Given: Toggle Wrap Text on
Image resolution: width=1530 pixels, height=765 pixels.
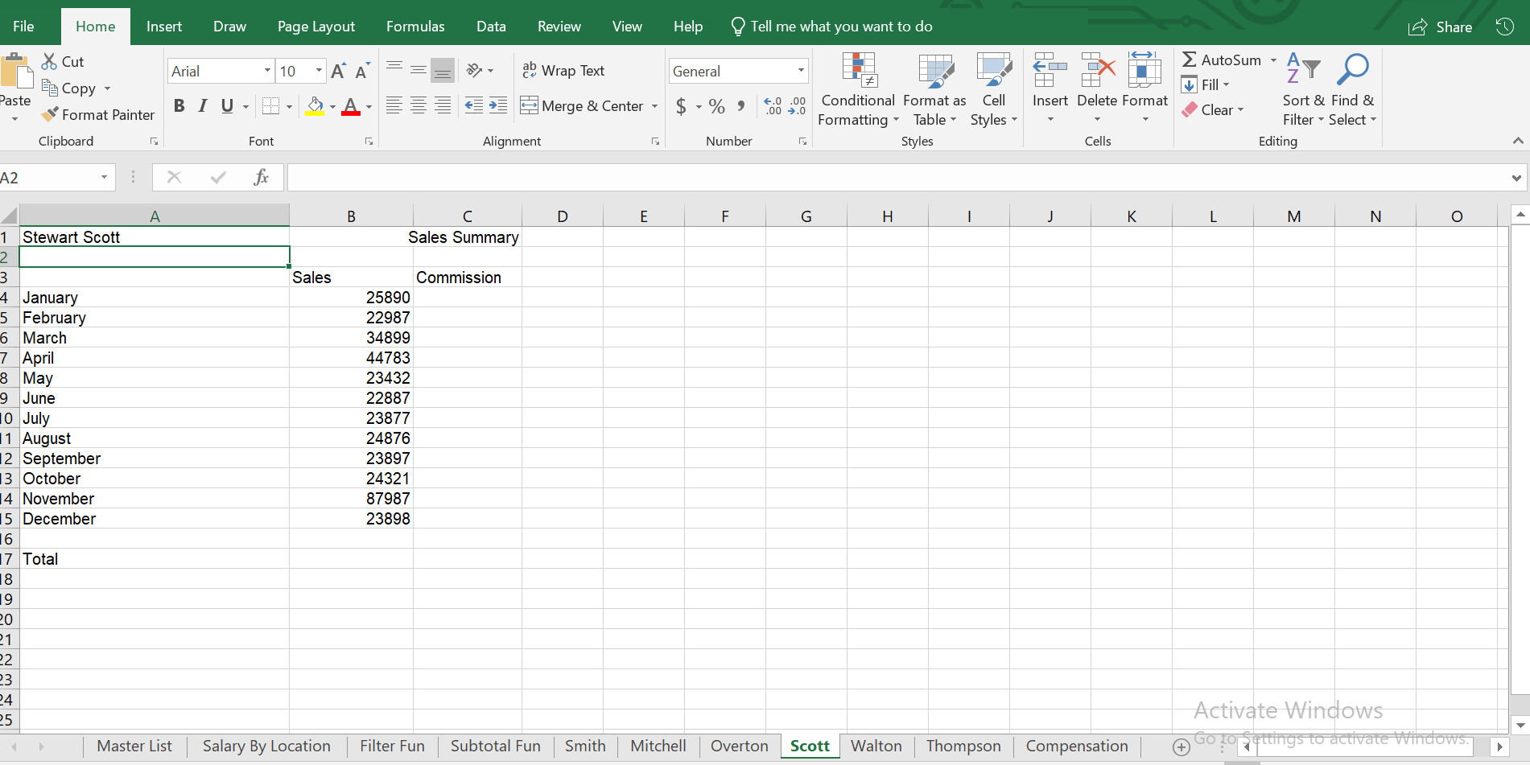Looking at the screenshot, I should (563, 71).
